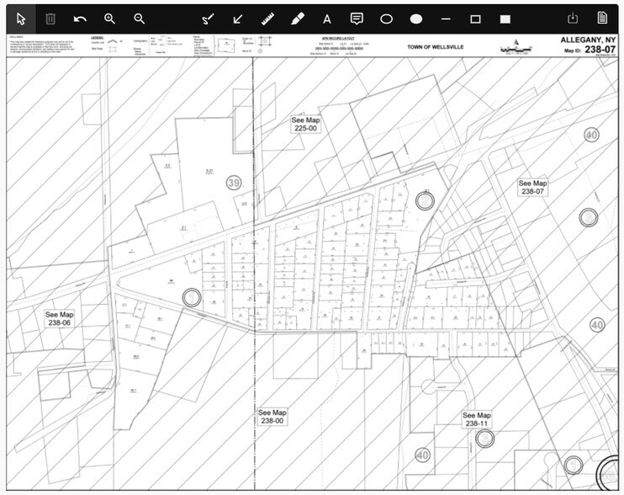The width and height of the screenshot is (624, 495).
Task: Zoom in with the plus magnifier
Action: coord(109,19)
